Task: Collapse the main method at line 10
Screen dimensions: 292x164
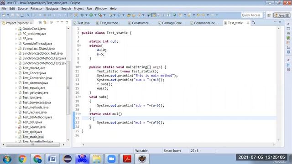Action: click(x=80, y=67)
